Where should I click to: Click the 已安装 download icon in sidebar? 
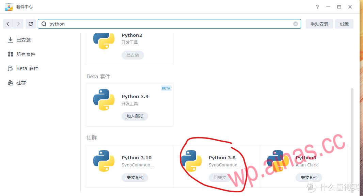click(11, 40)
